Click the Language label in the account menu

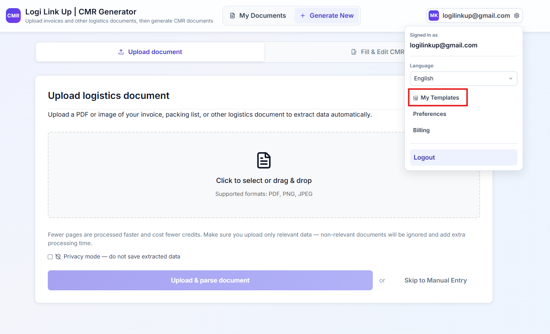[x=422, y=66]
